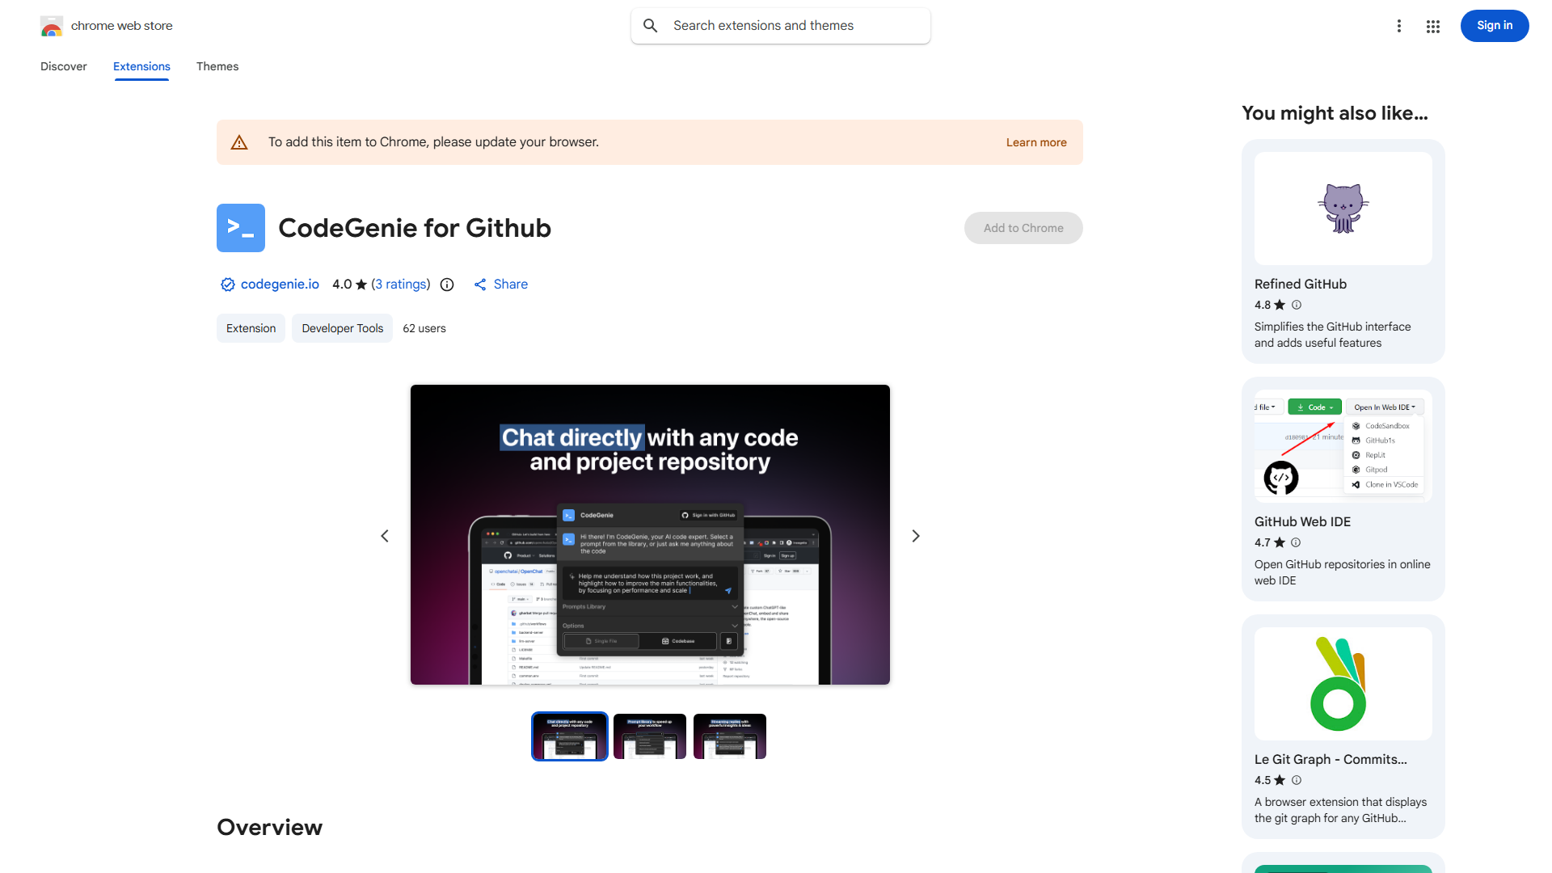Open the three-dot overflow menu
Screen dimensions: 1552x873
(1399, 26)
